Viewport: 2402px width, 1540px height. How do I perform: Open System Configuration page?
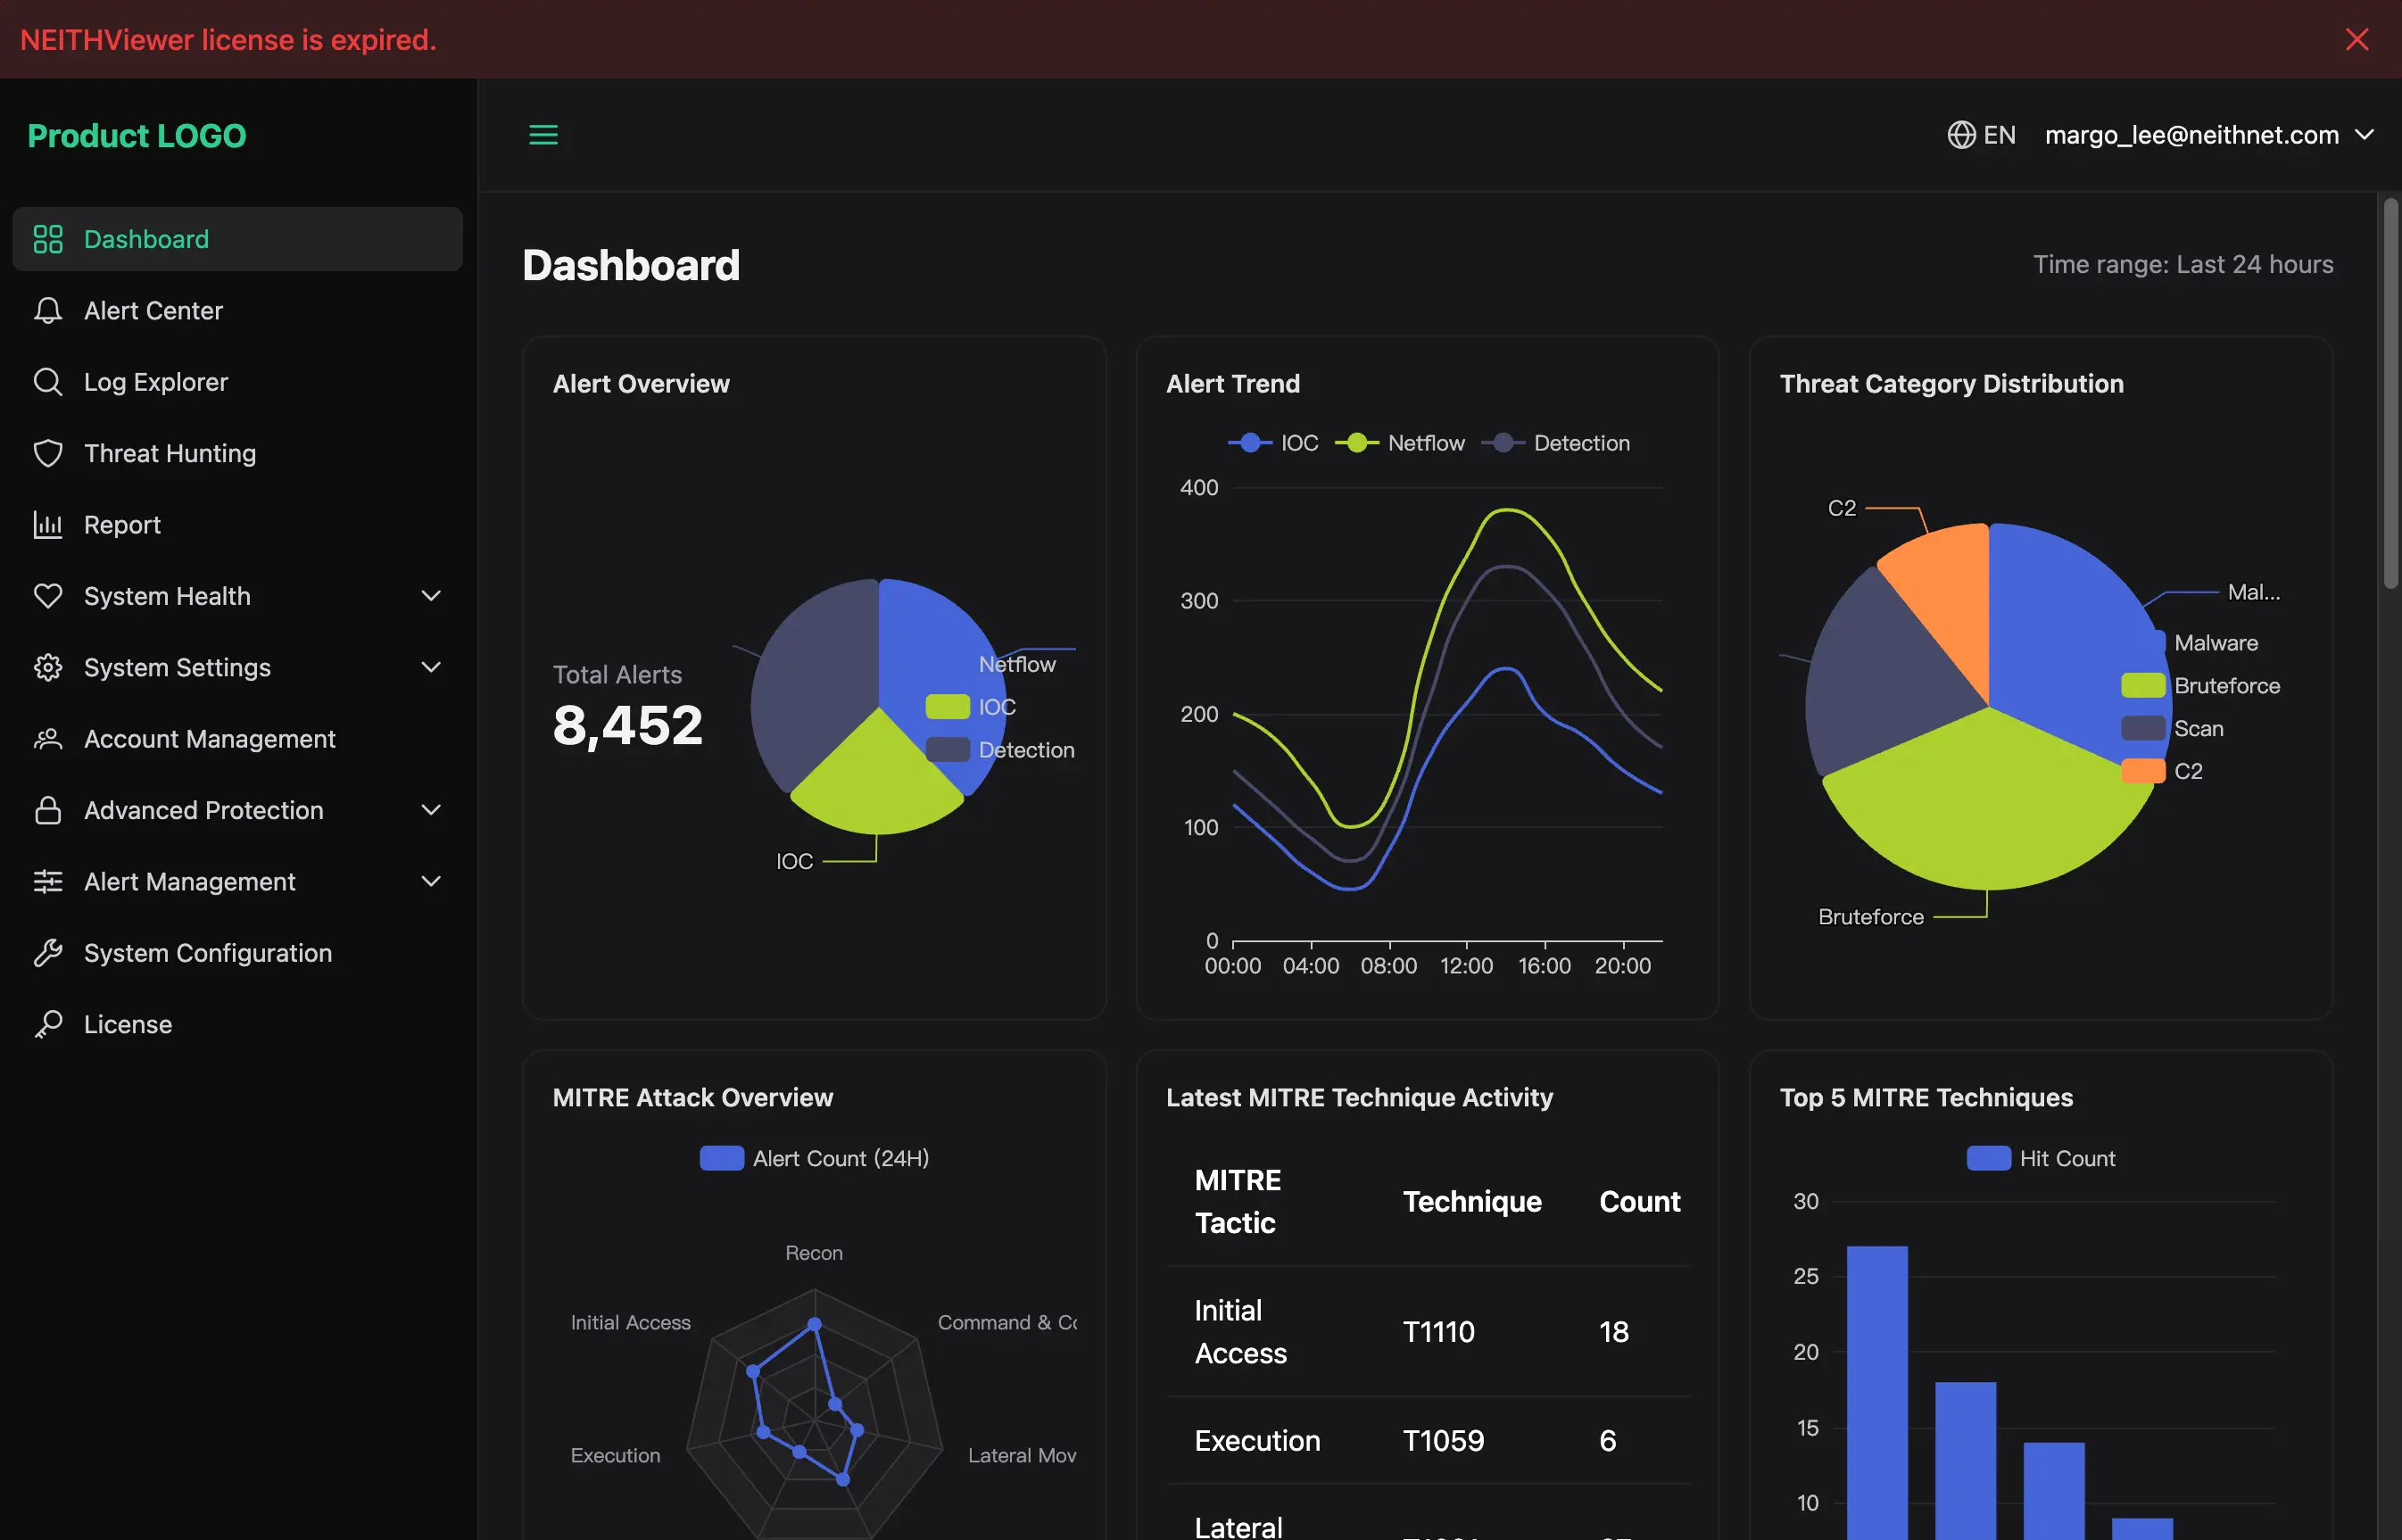(x=237, y=953)
